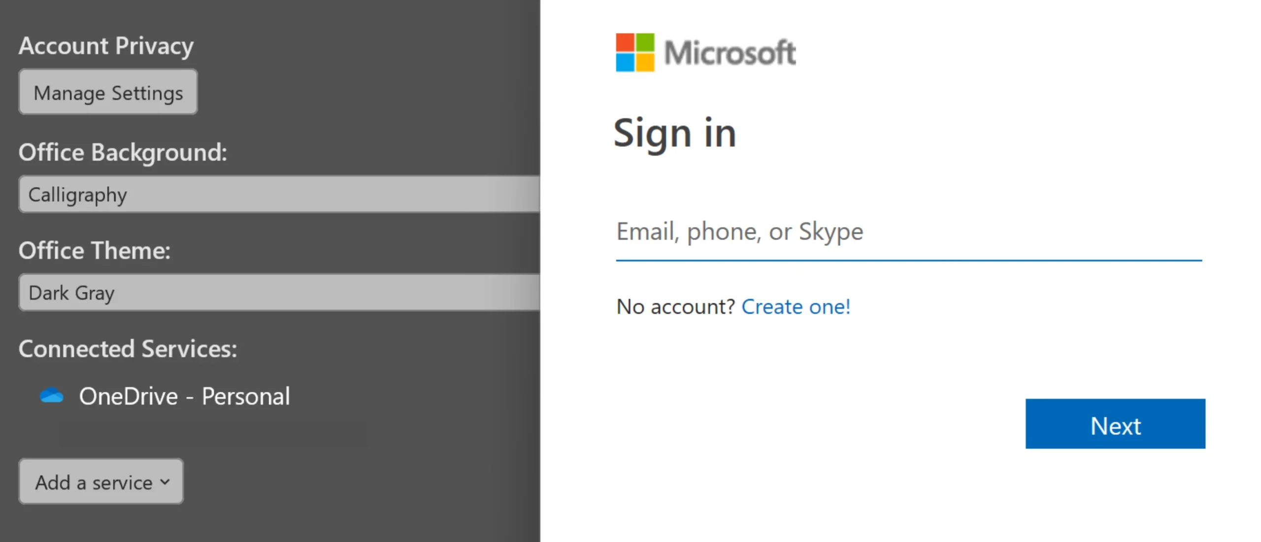Click the Microsoft wordmark text
Image resolution: width=1261 pixels, height=542 pixels.
coord(730,53)
